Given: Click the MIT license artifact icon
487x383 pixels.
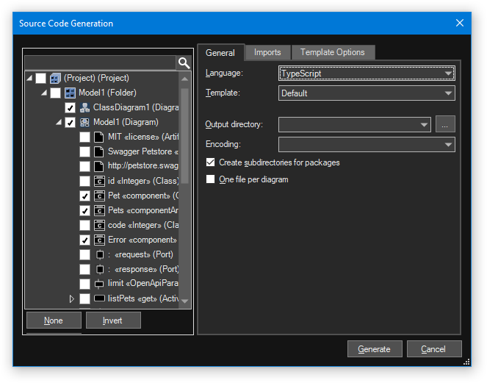Looking at the screenshot, I should click(x=99, y=137).
